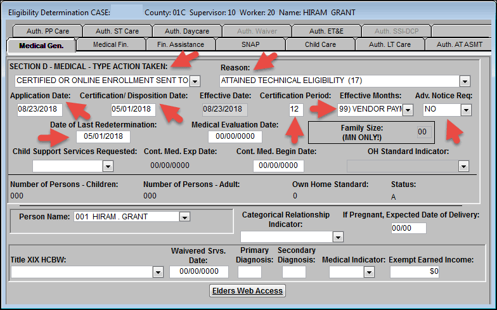
Task: Click the Own Home Standard value 0
Action: tap(295, 196)
